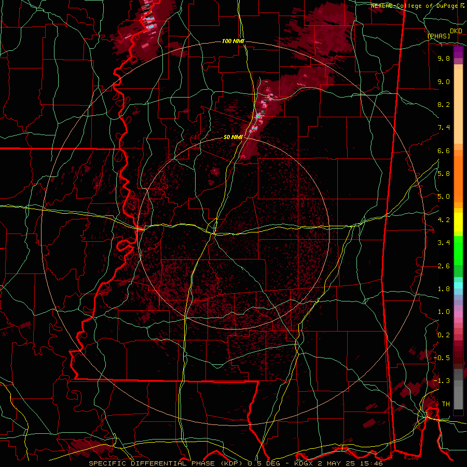Click the DKD label above the color scale
The image size is (467, 467).
coord(456,31)
